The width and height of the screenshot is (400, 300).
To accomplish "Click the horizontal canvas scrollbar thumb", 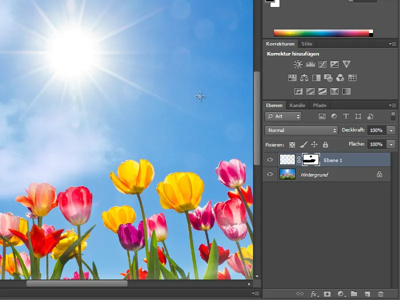I will click(x=77, y=283).
